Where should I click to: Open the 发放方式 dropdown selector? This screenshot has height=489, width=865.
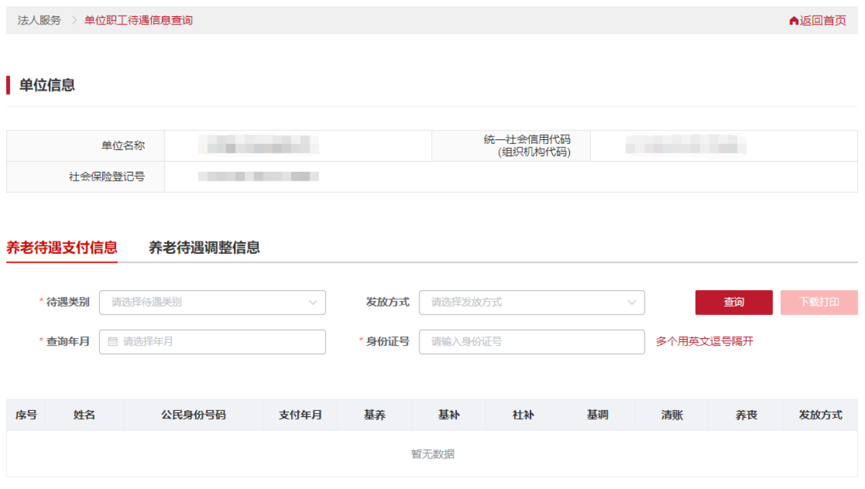tap(532, 302)
